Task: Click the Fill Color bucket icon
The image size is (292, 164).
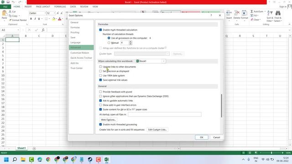Action: pyautogui.click(x=54, y=19)
